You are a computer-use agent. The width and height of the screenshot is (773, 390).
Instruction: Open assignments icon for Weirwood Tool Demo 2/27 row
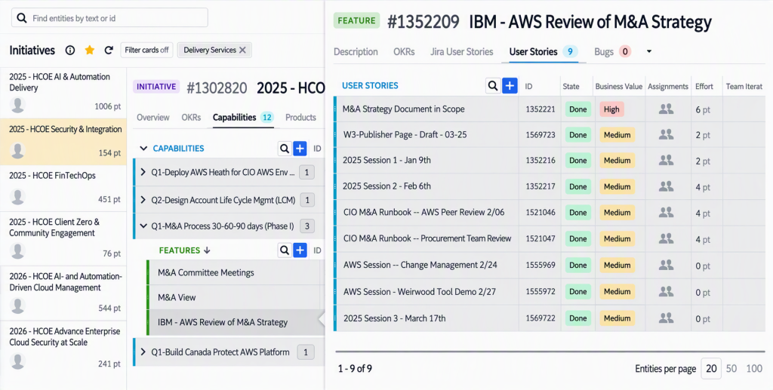point(666,291)
